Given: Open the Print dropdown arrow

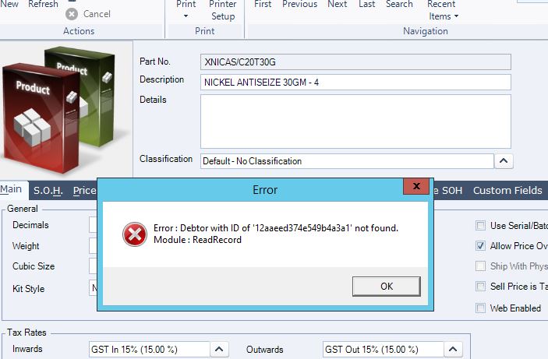Looking at the screenshot, I should pyautogui.click(x=186, y=16).
